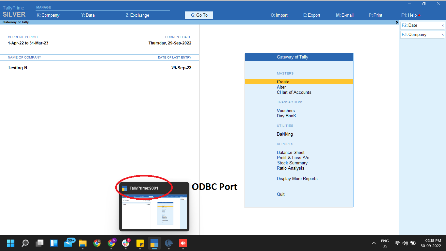
Task: Open the Chrome icon with purple N badge
Action: [x=111, y=243]
